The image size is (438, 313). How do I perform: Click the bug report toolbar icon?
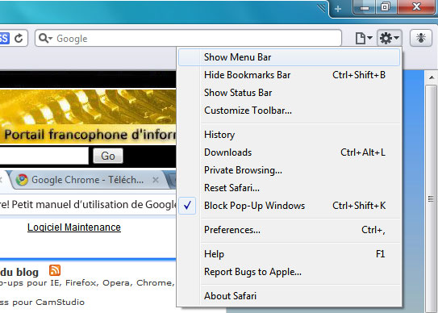click(421, 38)
